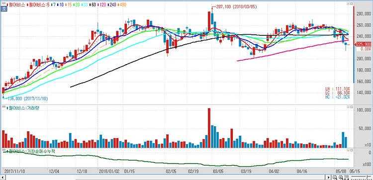Click the 펄어비스:거래량 indicator label

pyautogui.click(x=23, y=108)
